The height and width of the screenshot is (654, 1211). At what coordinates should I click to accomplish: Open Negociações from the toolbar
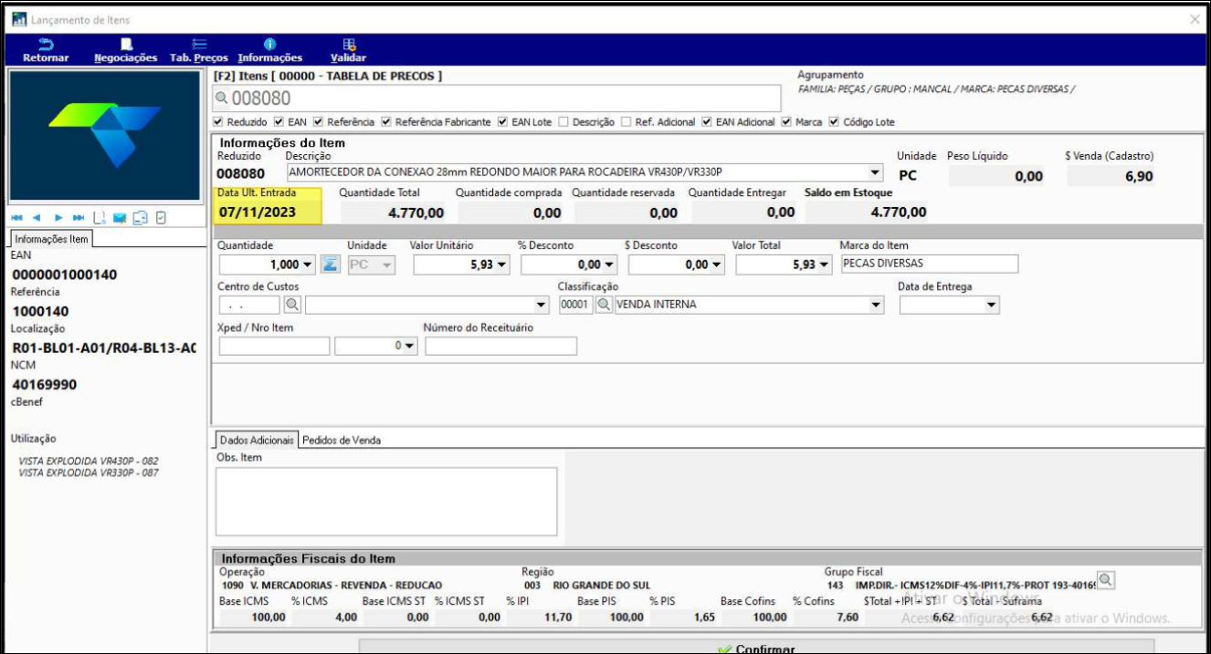tap(126, 45)
